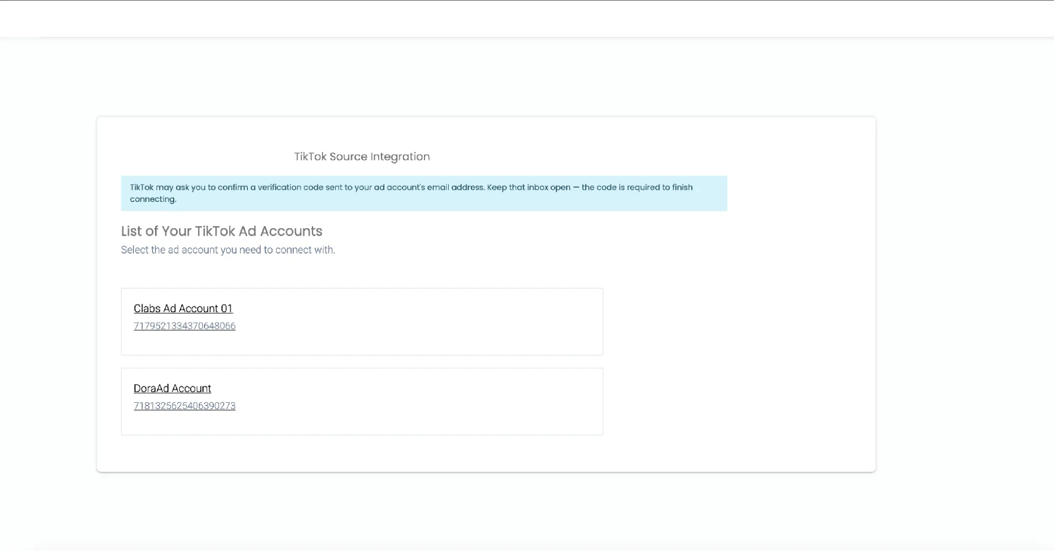
Task: Click the List of Your TikTok Ad Accounts heading
Action: point(221,231)
